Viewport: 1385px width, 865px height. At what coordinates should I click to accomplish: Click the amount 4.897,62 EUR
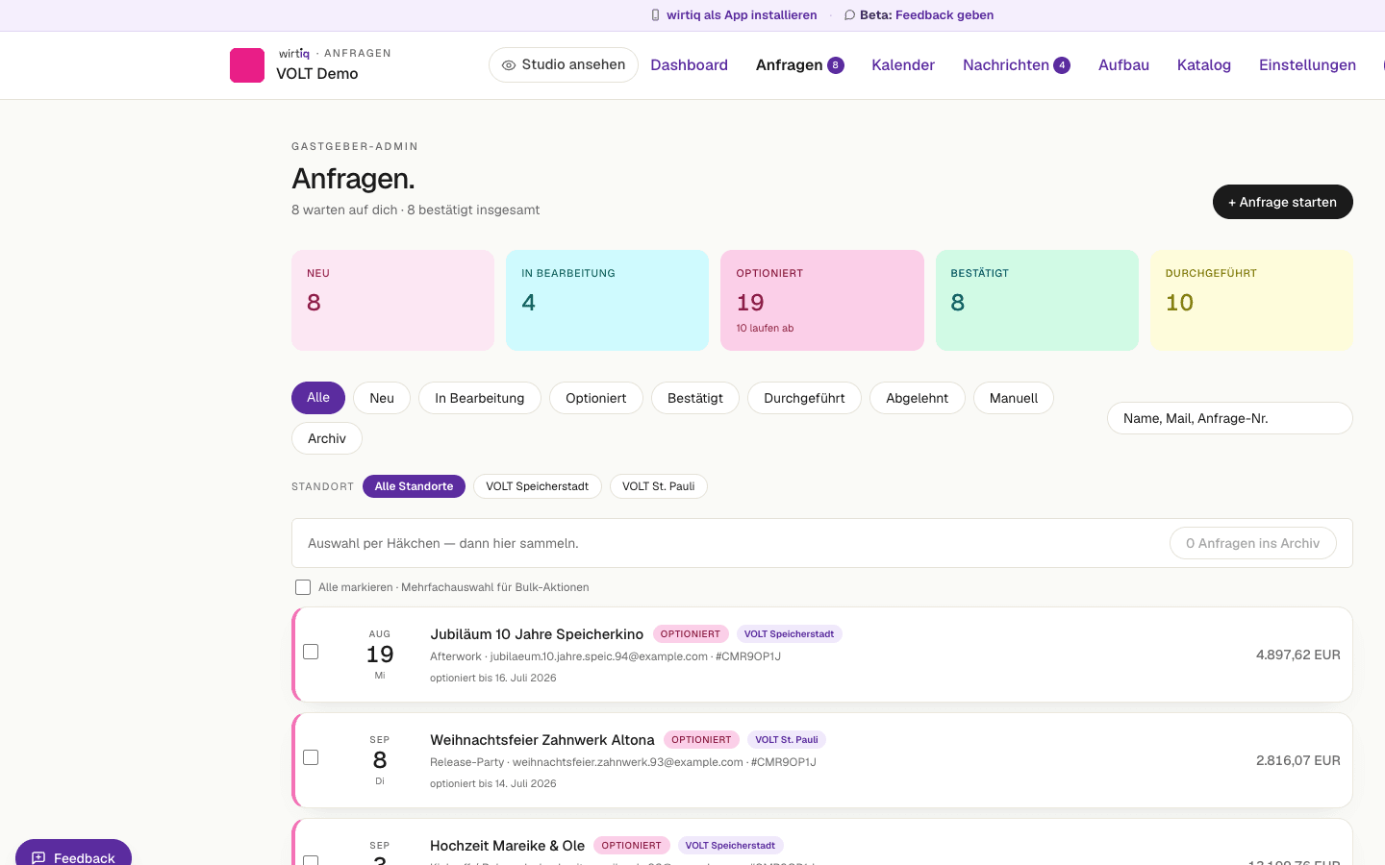tap(1298, 655)
